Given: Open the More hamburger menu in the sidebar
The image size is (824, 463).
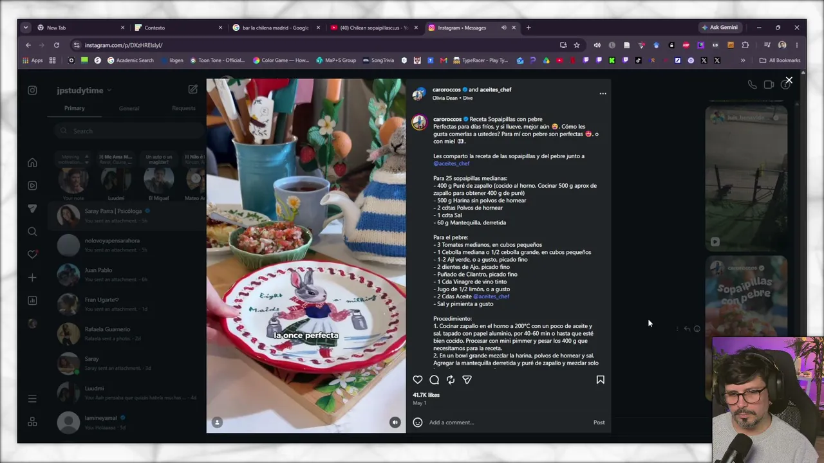Looking at the screenshot, I should (32, 399).
